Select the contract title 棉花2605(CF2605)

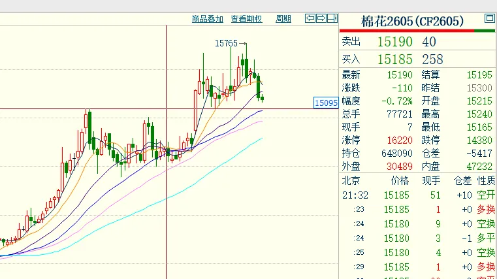point(412,22)
